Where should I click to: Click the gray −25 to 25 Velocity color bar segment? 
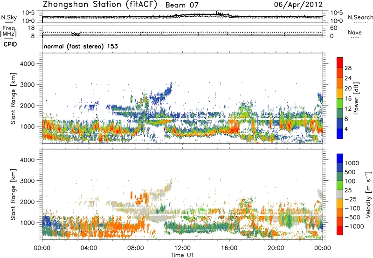click(x=340, y=194)
